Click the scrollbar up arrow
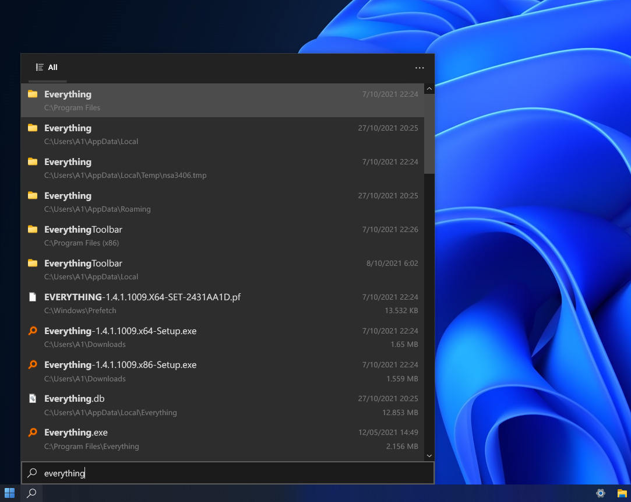 429,89
